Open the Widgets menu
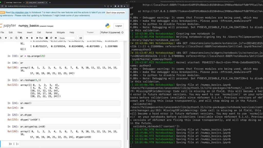 (x=61, y=32)
